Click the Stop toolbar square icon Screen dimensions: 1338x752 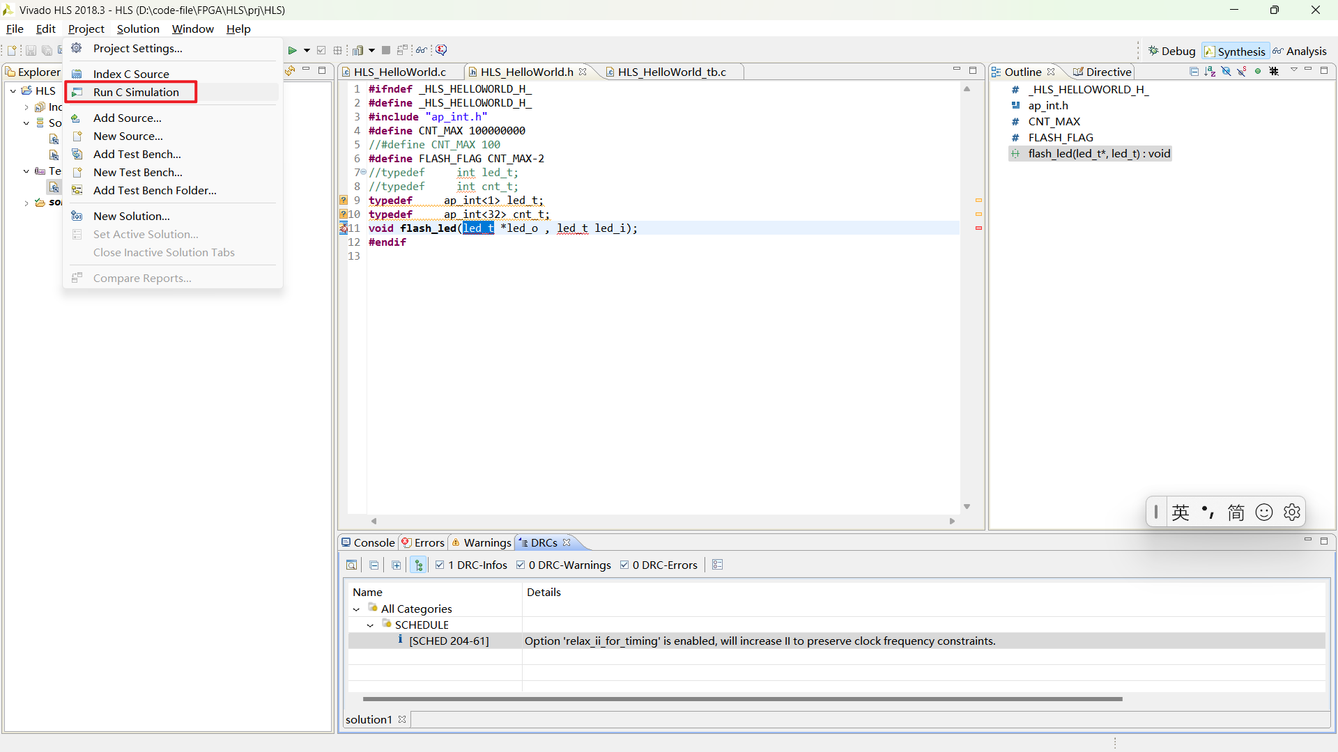[x=386, y=50]
